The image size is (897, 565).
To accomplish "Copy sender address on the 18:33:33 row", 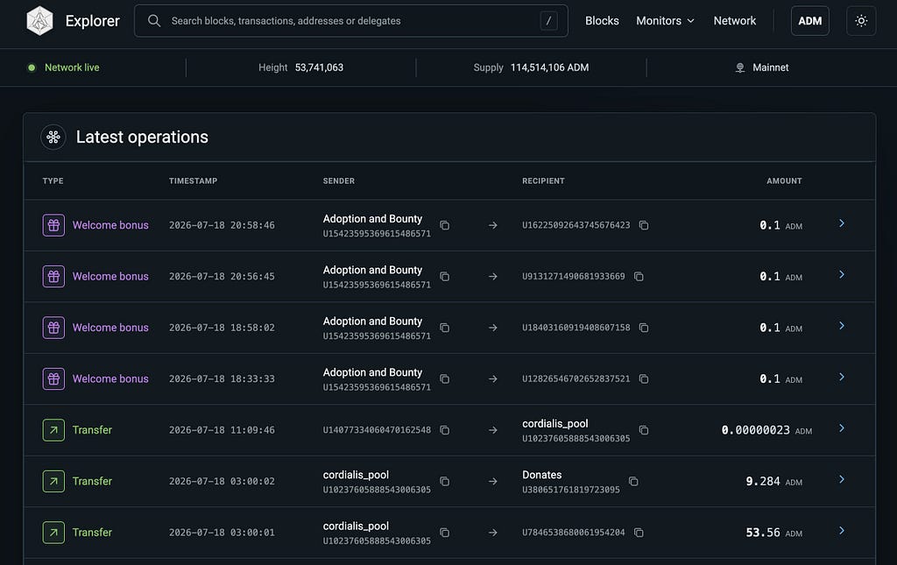I will (444, 378).
